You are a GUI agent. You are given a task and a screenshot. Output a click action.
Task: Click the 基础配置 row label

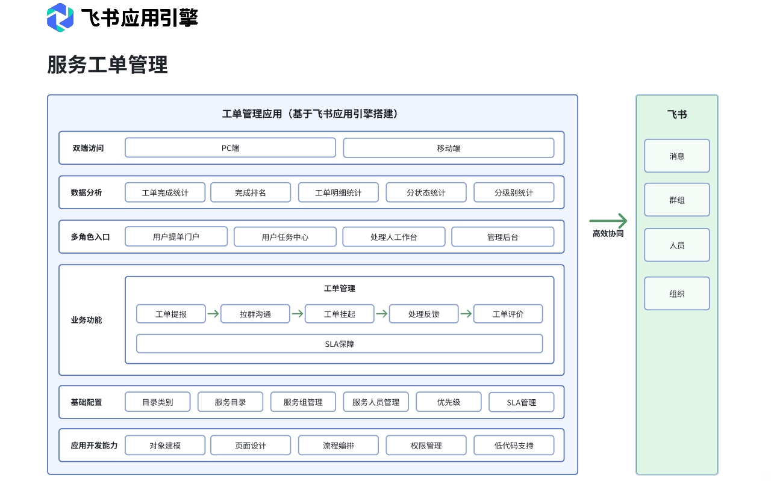click(87, 402)
